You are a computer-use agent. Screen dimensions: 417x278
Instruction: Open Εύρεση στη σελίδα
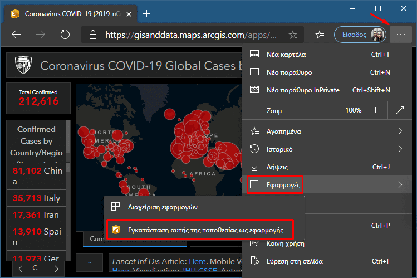(327, 261)
